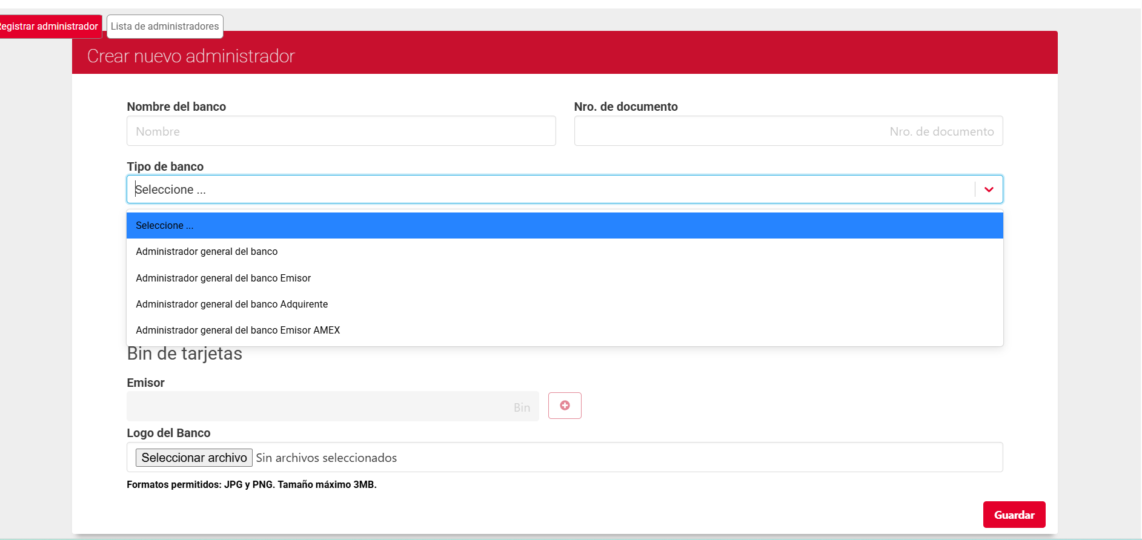
Task: Click the Seleccionar archivo button
Action: pyautogui.click(x=194, y=458)
